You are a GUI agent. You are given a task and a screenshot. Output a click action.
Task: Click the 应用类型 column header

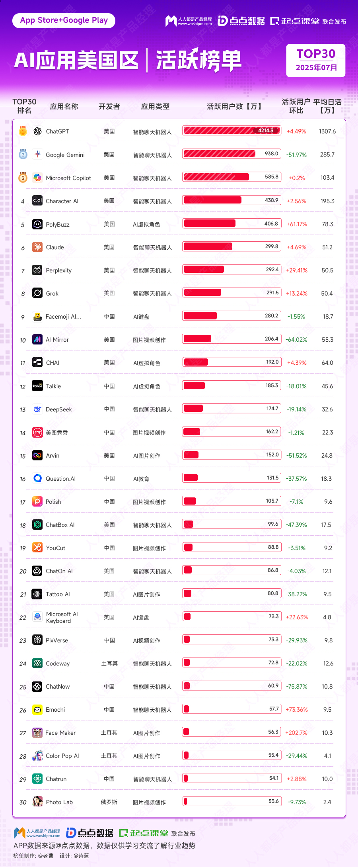155,106
